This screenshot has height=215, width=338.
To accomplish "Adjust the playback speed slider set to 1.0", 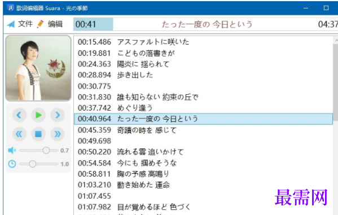I will coord(39,164).
